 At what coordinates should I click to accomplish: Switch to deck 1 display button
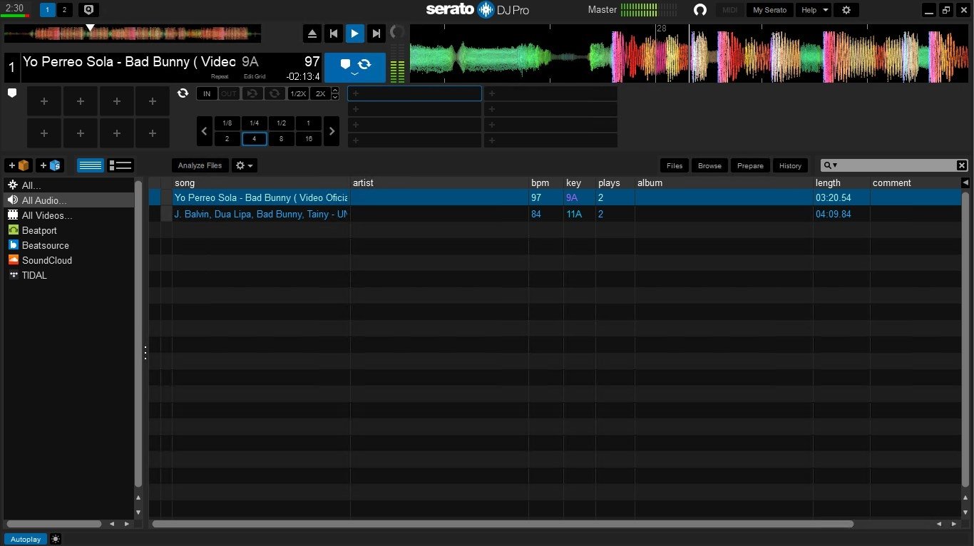point(48,10)
